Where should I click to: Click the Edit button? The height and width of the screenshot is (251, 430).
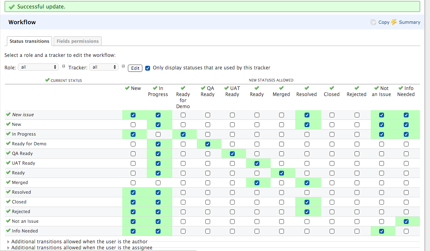pos(135,68)
